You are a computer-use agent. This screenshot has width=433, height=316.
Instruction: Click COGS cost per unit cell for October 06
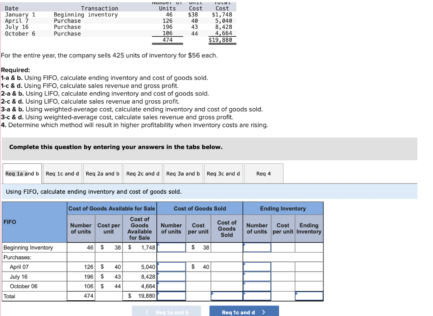pos(198,286)
